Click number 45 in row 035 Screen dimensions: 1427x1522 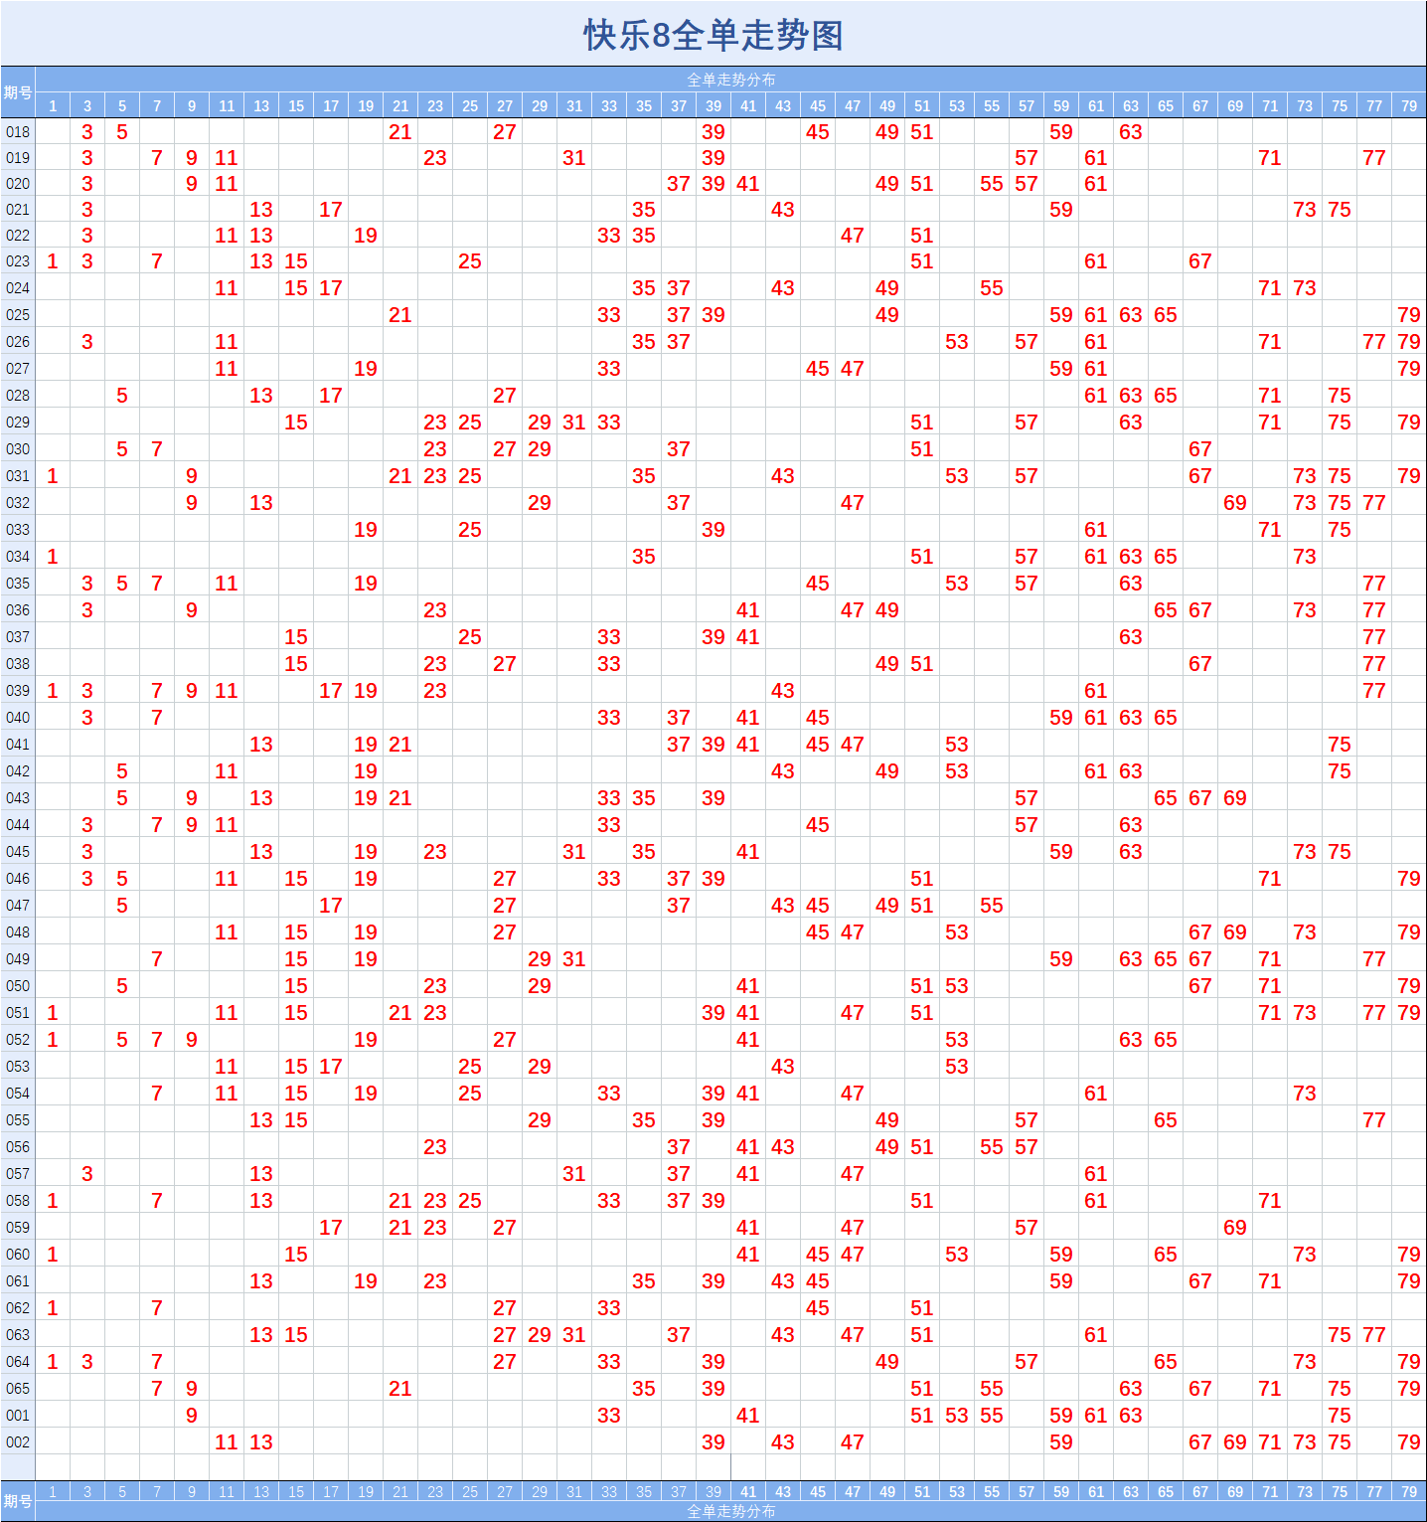[818, 583]
